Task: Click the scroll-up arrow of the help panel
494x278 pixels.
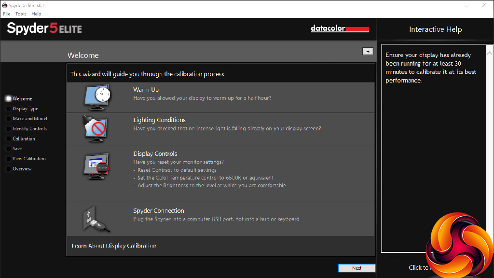Action: tap(489, 53)
